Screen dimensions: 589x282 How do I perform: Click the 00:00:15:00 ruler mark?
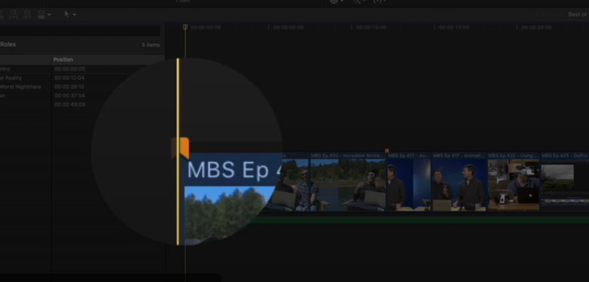coord(454,28)
